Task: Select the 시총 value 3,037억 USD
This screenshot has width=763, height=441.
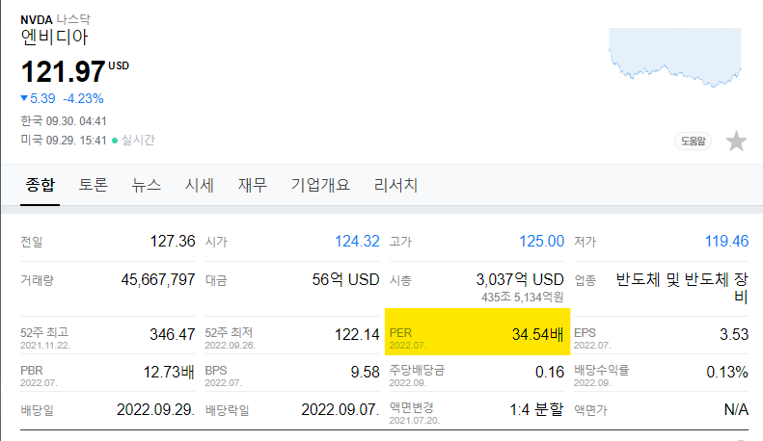Action: click(520, 279)
